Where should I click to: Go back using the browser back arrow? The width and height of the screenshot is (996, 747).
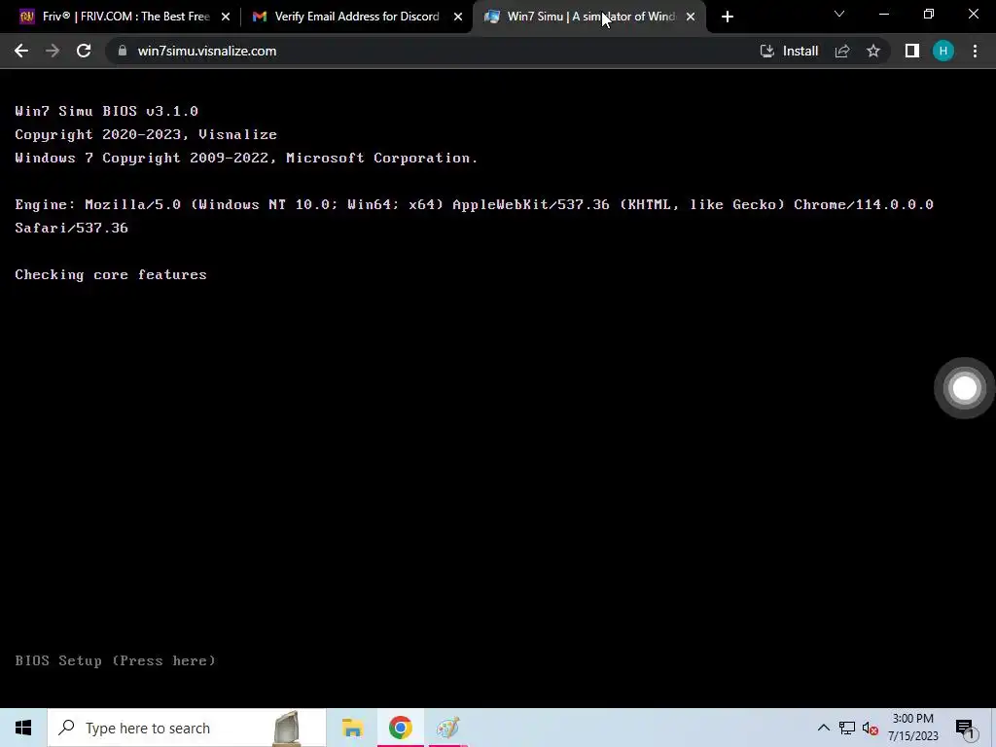[x=21, y=51]
